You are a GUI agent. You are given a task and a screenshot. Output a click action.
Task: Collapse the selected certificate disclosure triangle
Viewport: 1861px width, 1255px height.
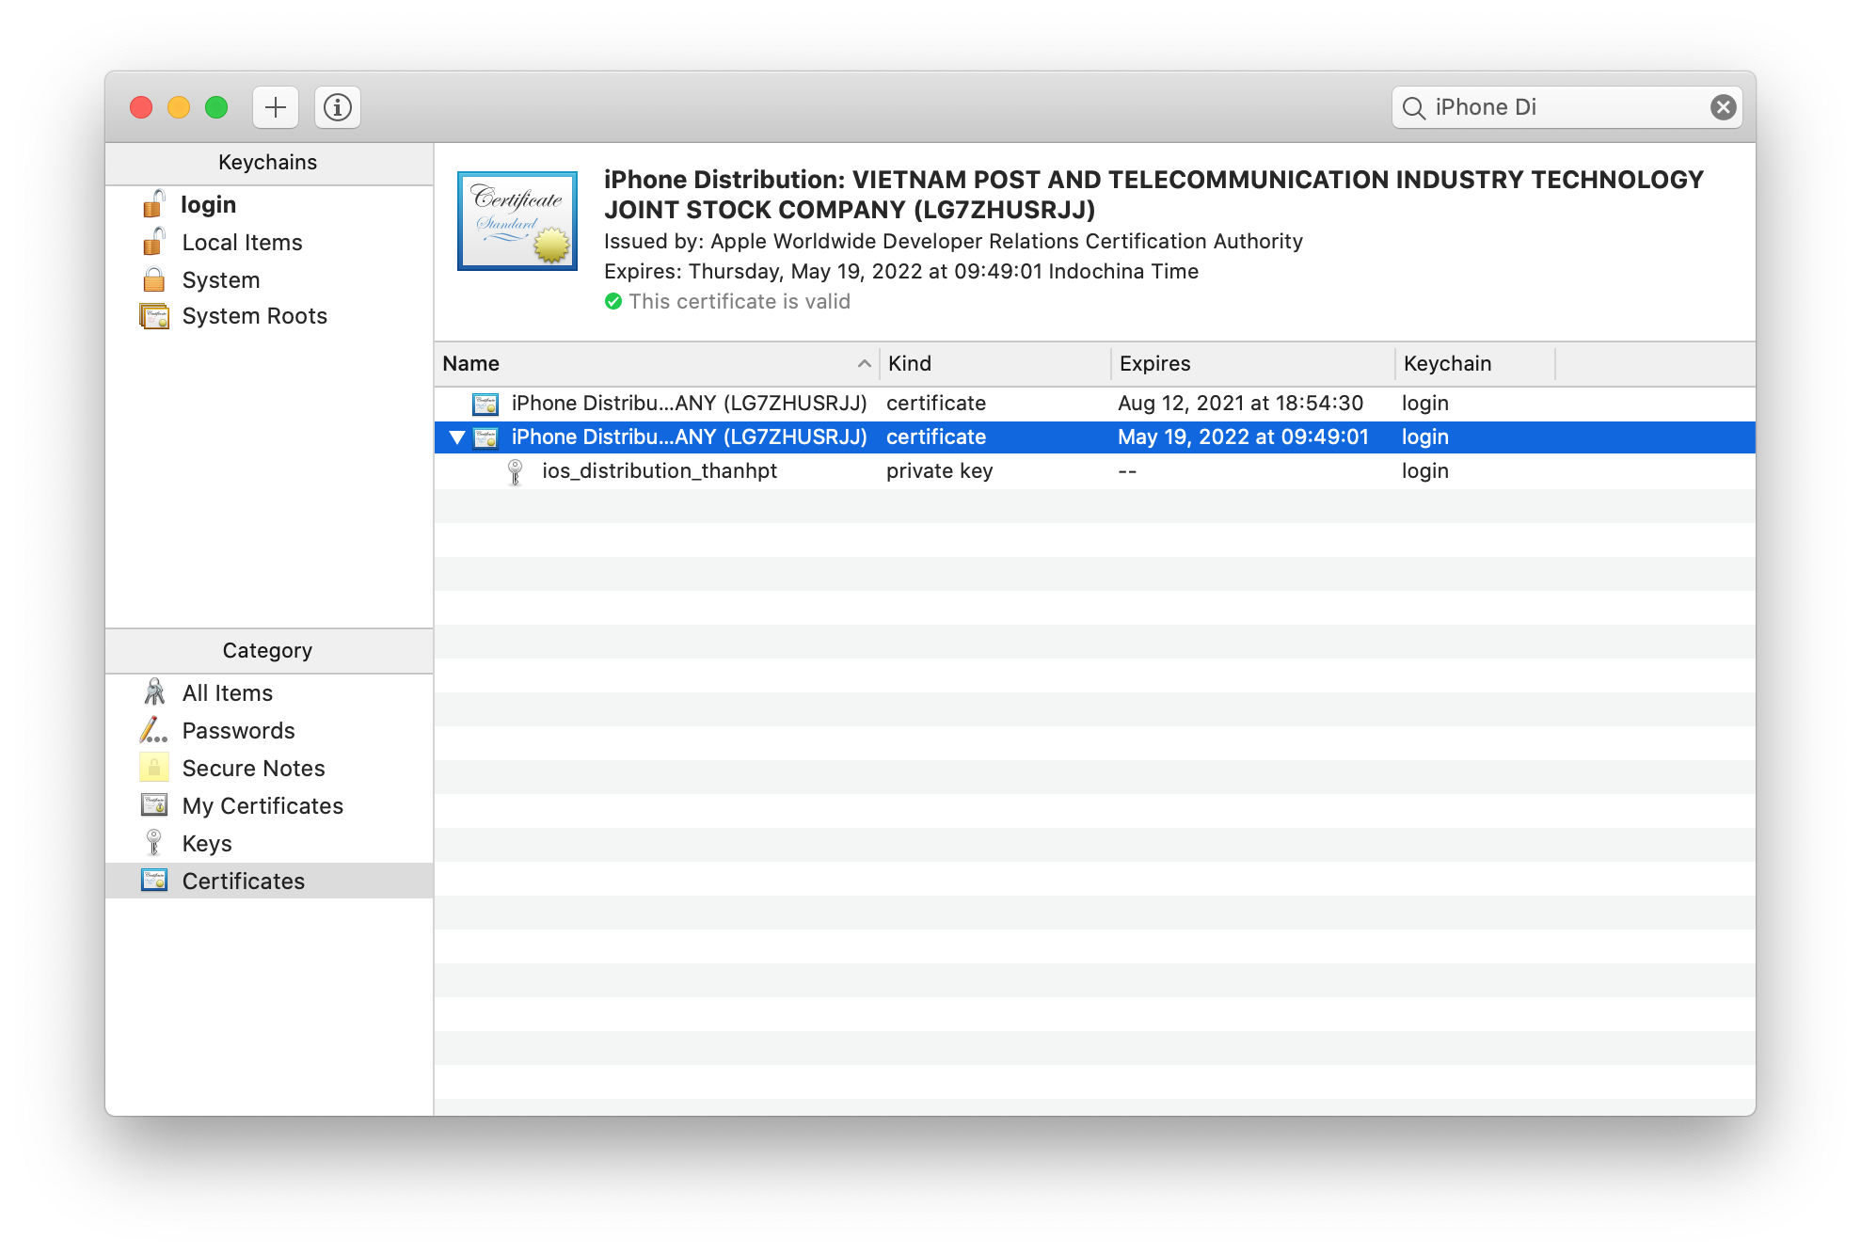[457, 437]
